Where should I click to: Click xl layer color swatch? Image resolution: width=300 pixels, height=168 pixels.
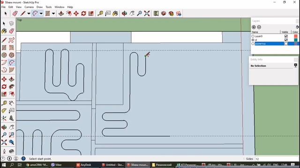tap(296, 40)
